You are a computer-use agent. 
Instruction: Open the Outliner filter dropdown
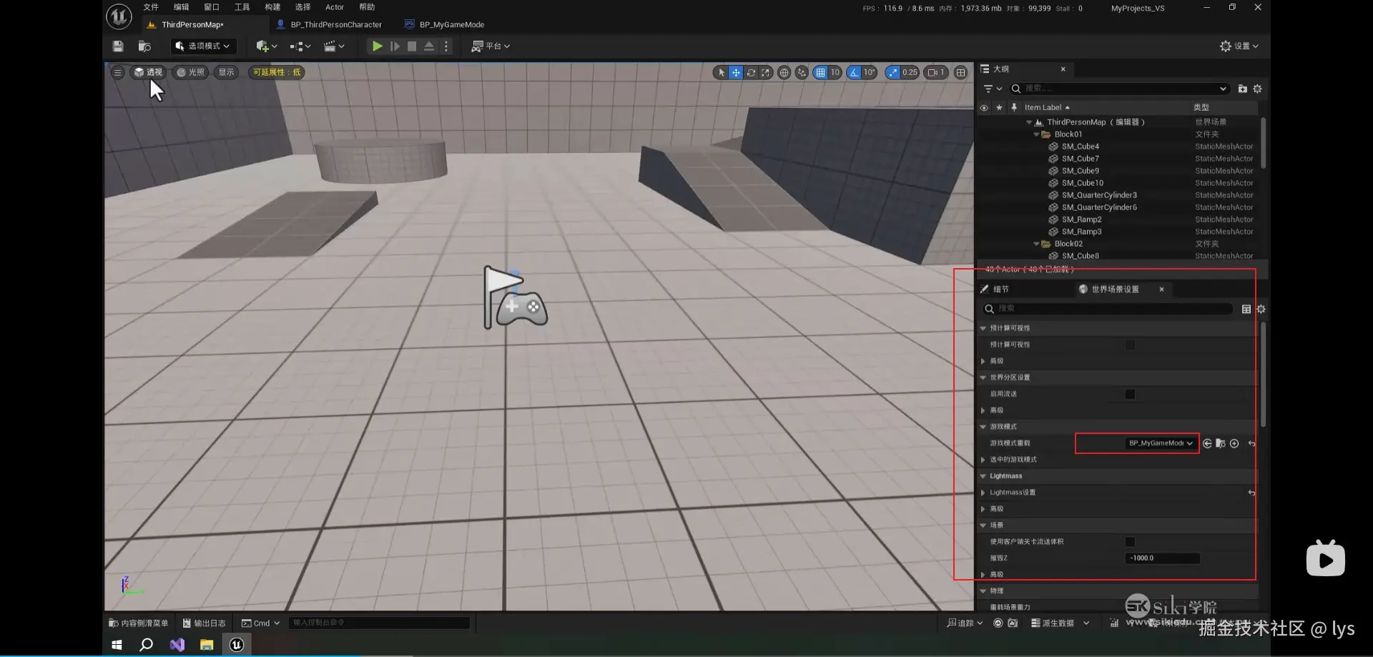(x=993, y=89)
